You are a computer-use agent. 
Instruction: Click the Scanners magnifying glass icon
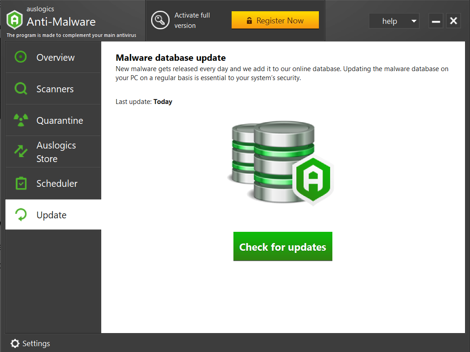[x=20, y=89]
